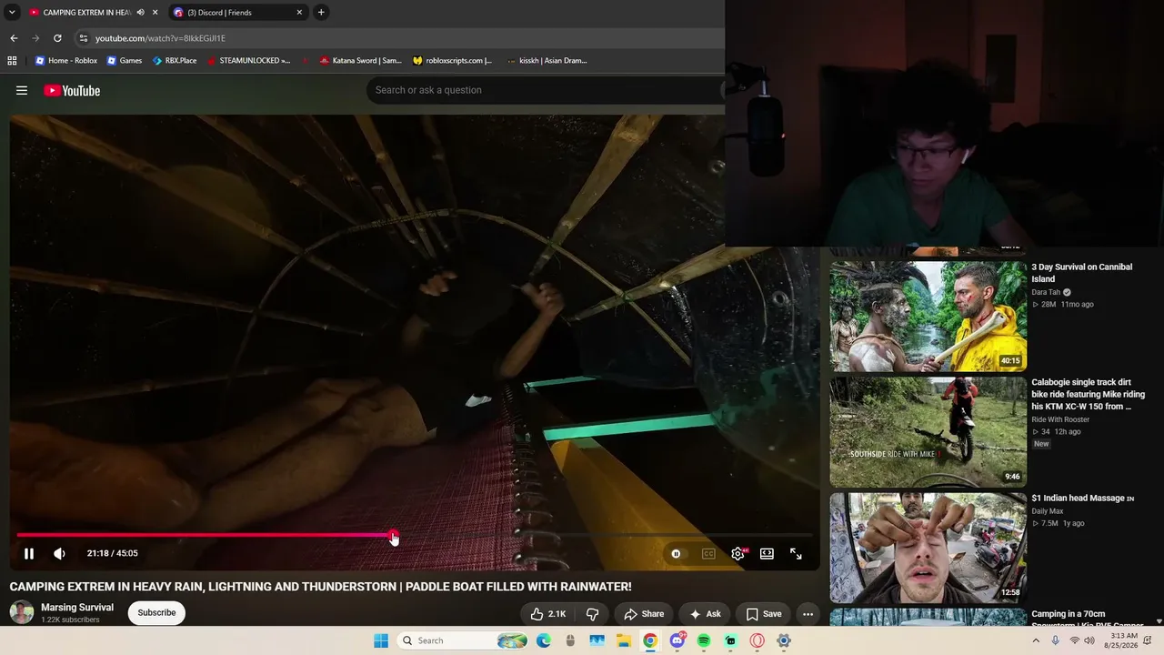1164x655 pixels.
Task: View site information in the address bar
Action: pos(83,38)
